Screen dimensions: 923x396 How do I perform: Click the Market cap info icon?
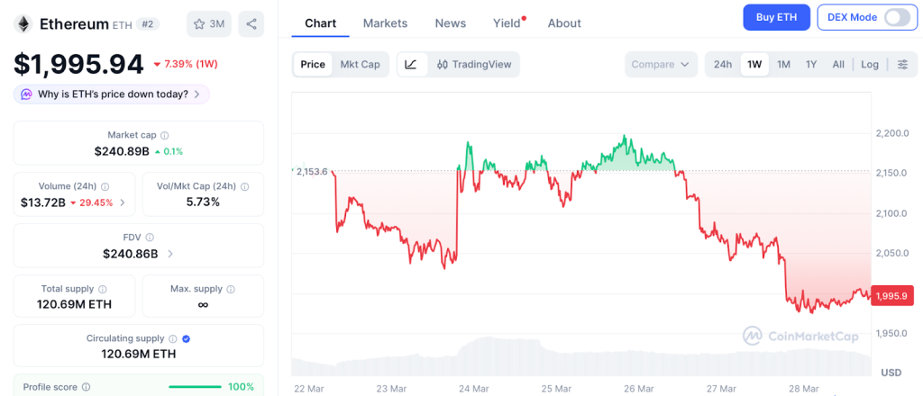click(164, 135)
